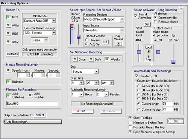Click the Detect silence level slider handle

pyautogui.click(x=158, y=52)
